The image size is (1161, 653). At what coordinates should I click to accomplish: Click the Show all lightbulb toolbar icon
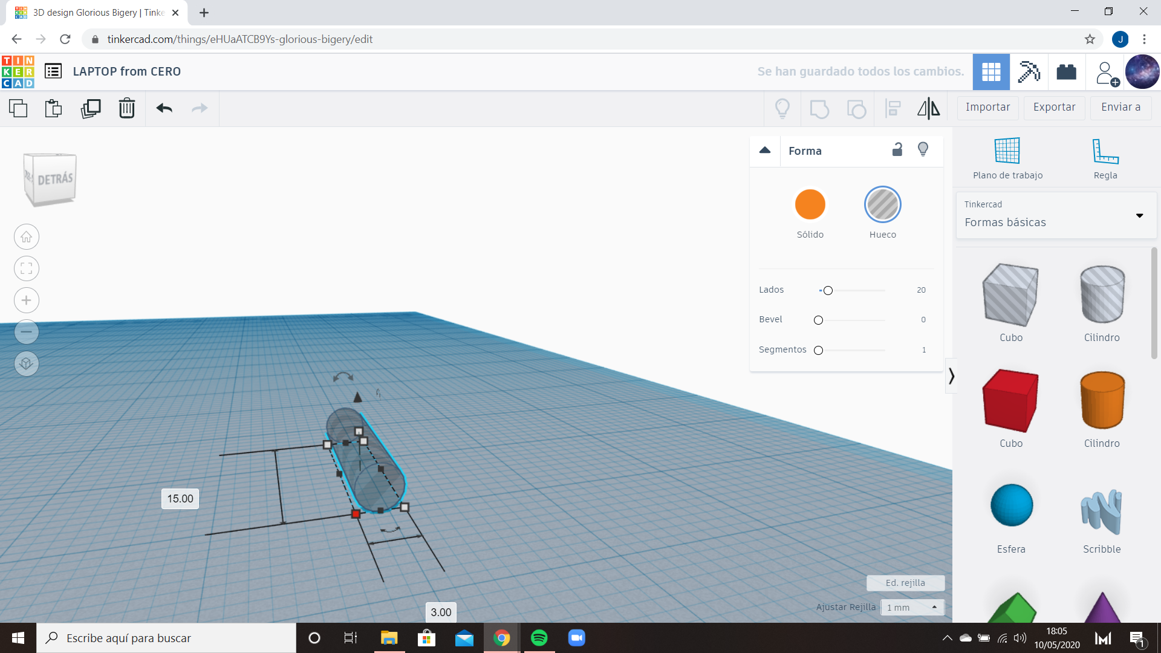coord(782,108)
